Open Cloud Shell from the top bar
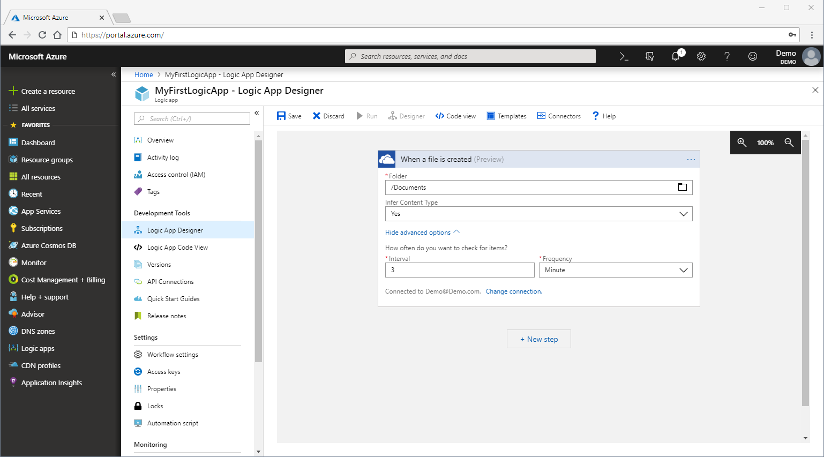 [624, 56]
